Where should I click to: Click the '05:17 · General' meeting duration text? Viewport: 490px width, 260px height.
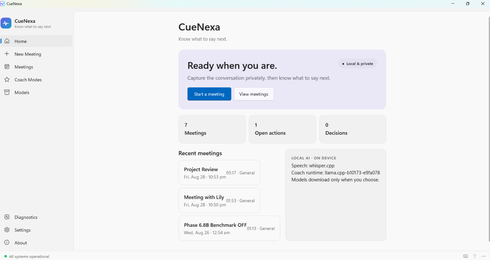coord(240,173)
